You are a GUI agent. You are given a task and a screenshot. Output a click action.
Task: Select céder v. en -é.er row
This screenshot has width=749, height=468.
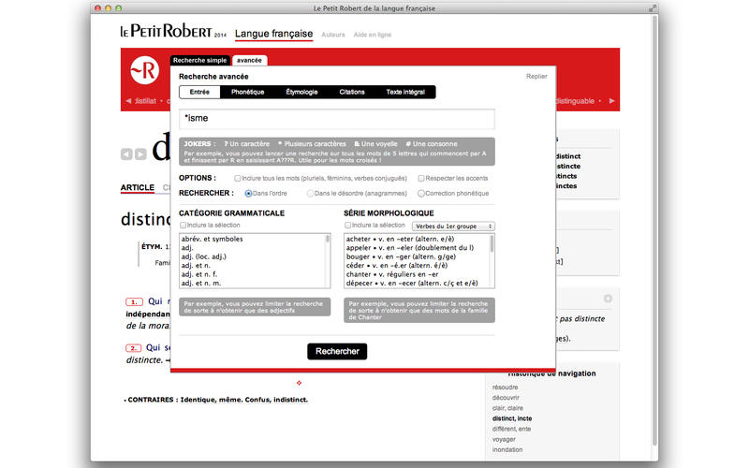397,266
